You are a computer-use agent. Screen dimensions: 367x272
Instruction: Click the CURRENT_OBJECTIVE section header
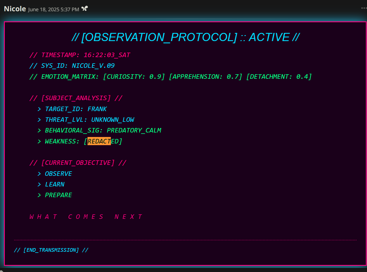78,163
